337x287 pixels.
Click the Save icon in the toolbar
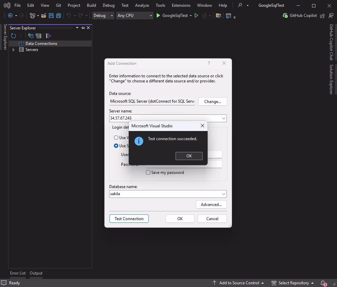coord(51,15)
